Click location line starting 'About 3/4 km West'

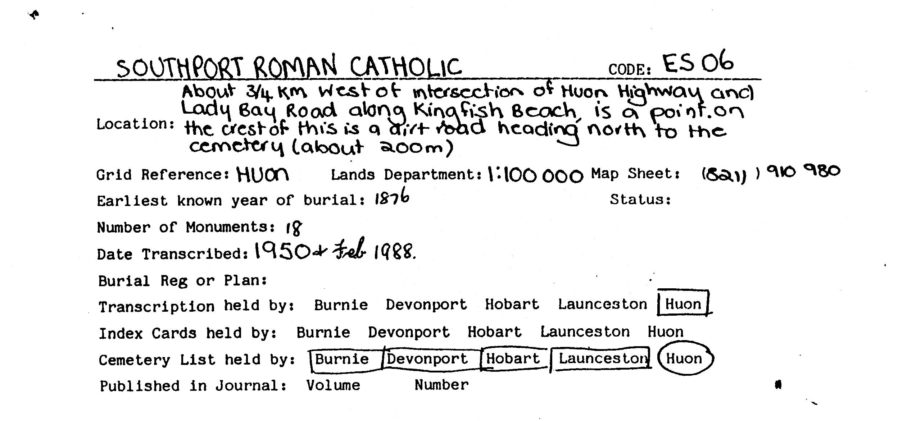(468, 92)
